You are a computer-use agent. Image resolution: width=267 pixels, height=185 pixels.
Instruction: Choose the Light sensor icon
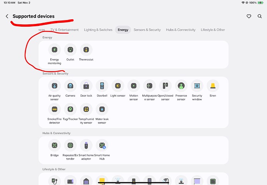coord(118,86)
